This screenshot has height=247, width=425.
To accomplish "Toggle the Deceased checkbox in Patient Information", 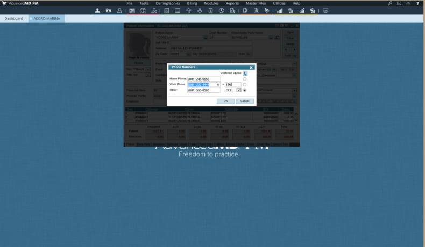I will pos(261,75).
